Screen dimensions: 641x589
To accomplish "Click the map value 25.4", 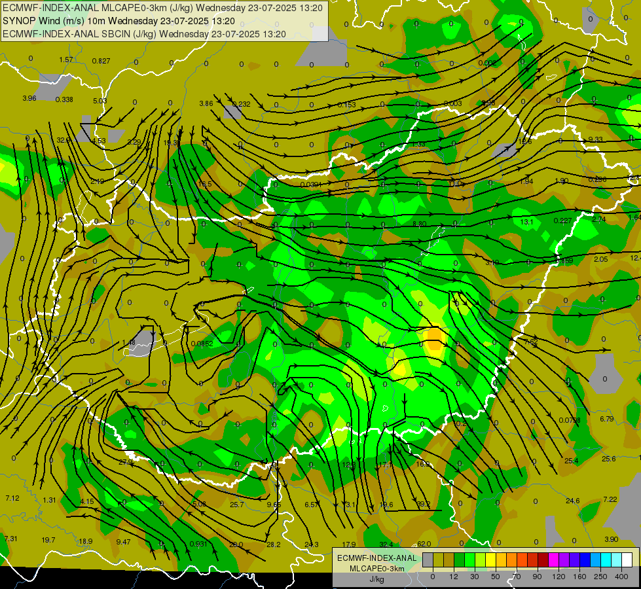I will tap(572, 461).
